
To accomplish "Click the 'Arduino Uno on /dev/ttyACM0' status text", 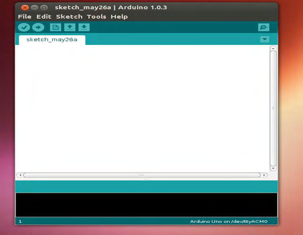I will (229, 222).
